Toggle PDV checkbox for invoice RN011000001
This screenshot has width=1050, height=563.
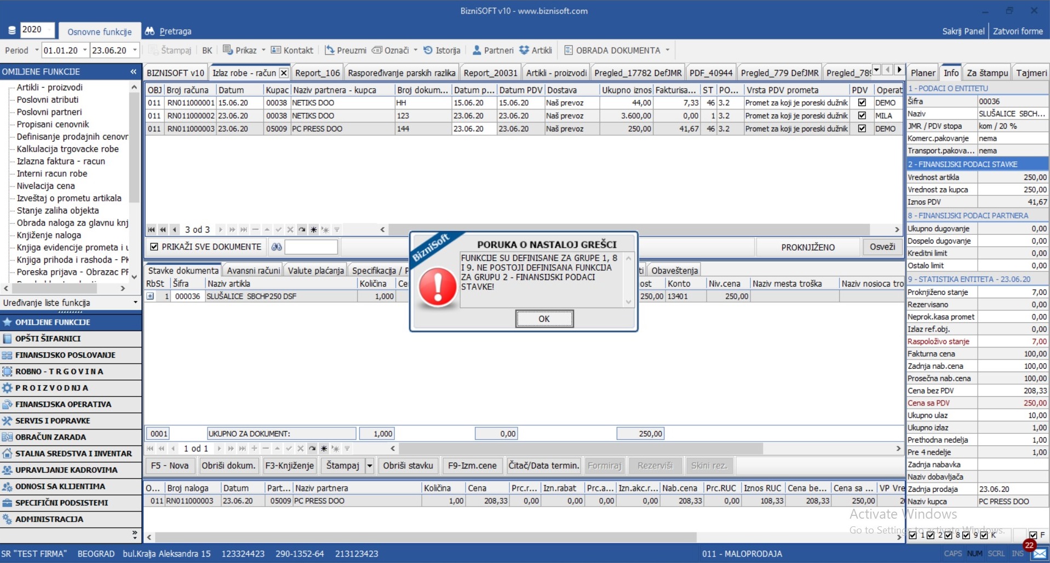(x=862, y=102)
